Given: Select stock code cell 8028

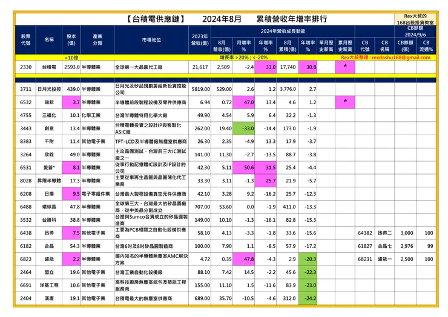Looking at the screenshot, I should point(25,181).
